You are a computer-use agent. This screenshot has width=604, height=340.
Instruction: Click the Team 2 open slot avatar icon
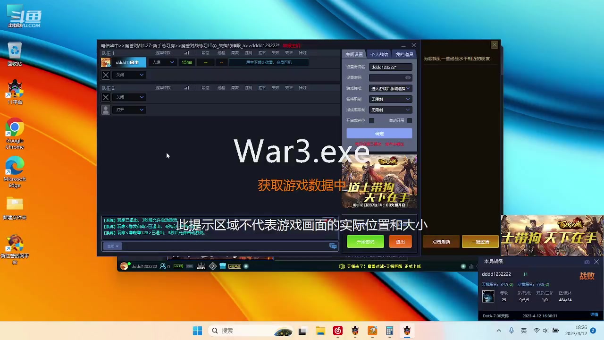pyautogui.click(x=106, y=110)
